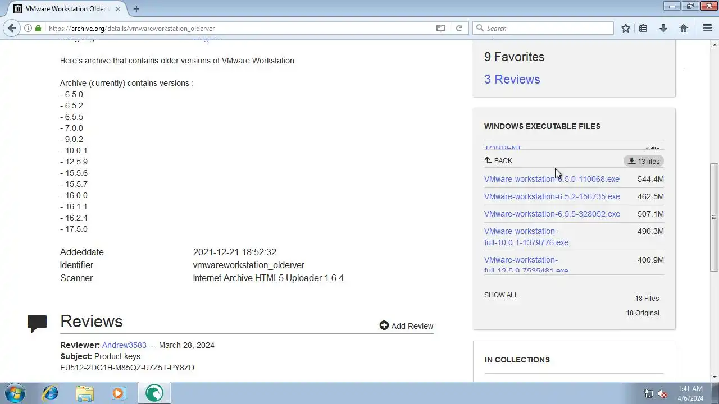Open the downloads panel

663,28
